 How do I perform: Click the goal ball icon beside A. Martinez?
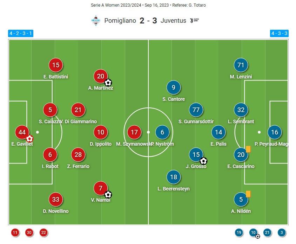click(108, 83)
